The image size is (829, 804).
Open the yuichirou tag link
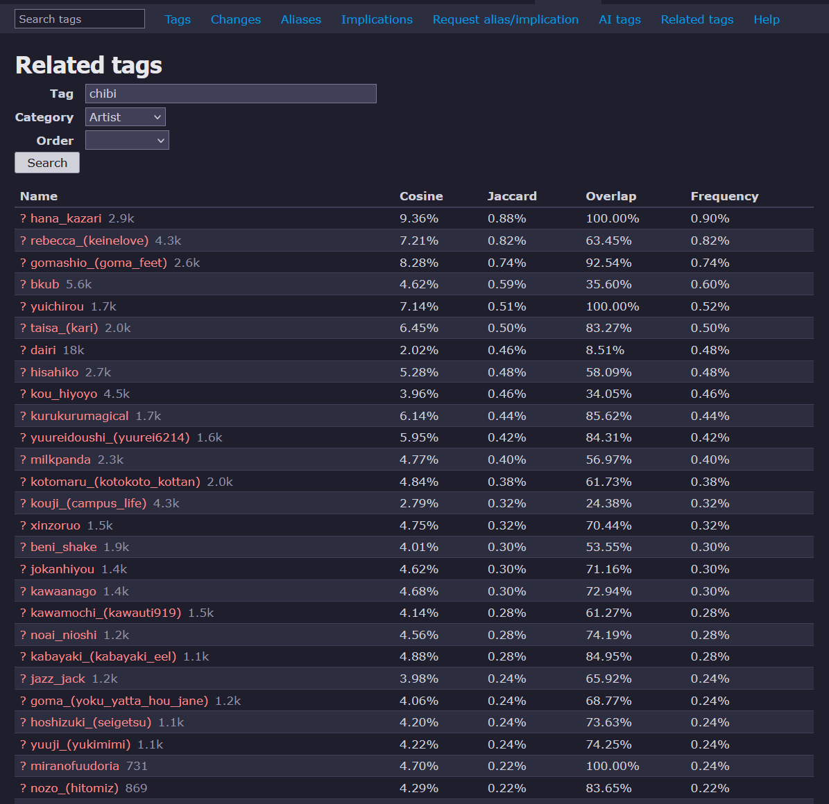coord(57,306)
